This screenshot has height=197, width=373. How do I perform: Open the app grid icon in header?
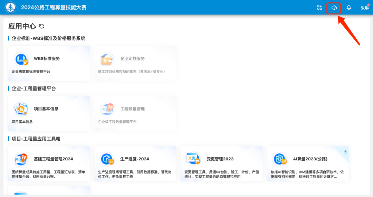(319, 8)
